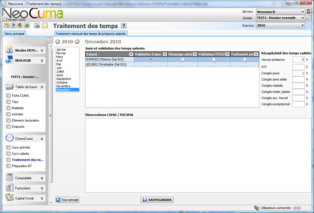Open the Bloquage période column filter dropdown

pyautogui.click(x=195, y=54)
